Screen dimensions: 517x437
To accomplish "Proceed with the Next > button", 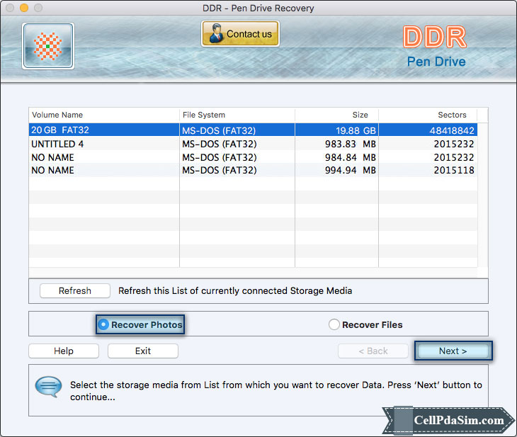I will coord(453,351).
